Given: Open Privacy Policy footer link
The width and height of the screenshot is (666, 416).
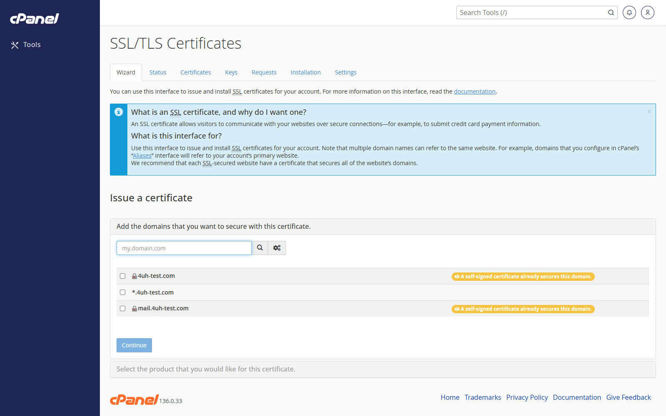Looking at the screenshot, I should 527,397.
